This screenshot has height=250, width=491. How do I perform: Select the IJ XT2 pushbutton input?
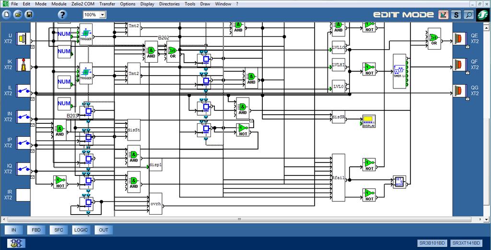[23, 38]
